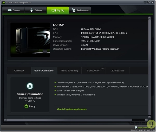The width and height of the screenshot is (156, 132).
Task: Select the driver version 335.23
Action: tap(84, 45)
